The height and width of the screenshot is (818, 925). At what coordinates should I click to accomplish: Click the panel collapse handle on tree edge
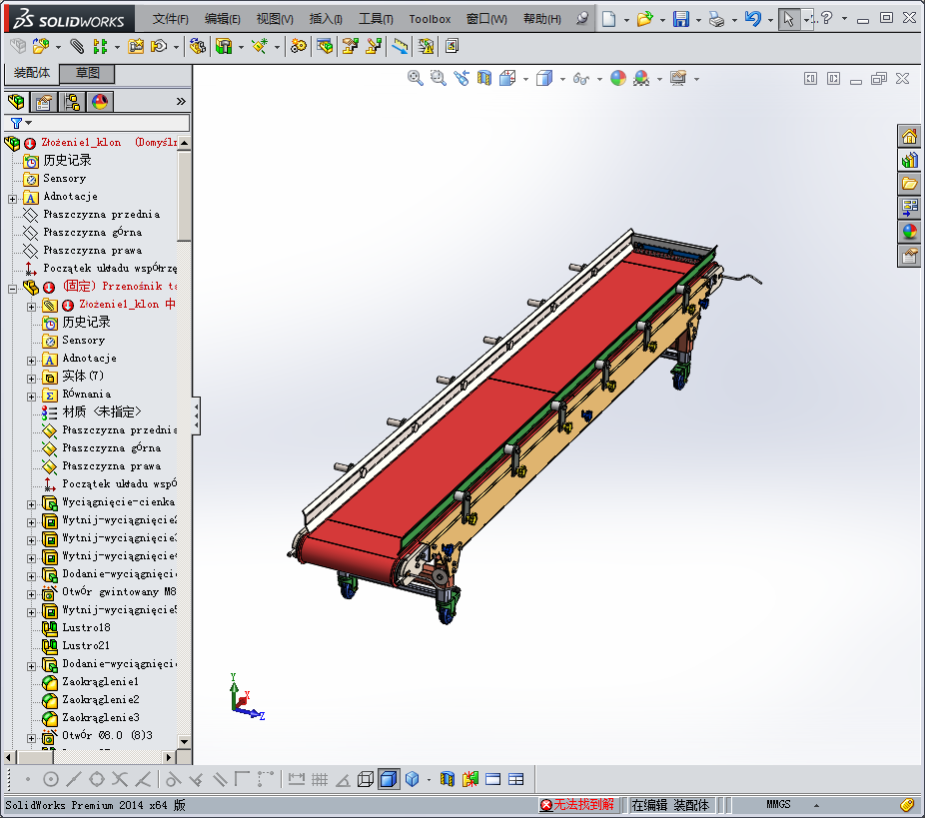[x=196, y=415]
